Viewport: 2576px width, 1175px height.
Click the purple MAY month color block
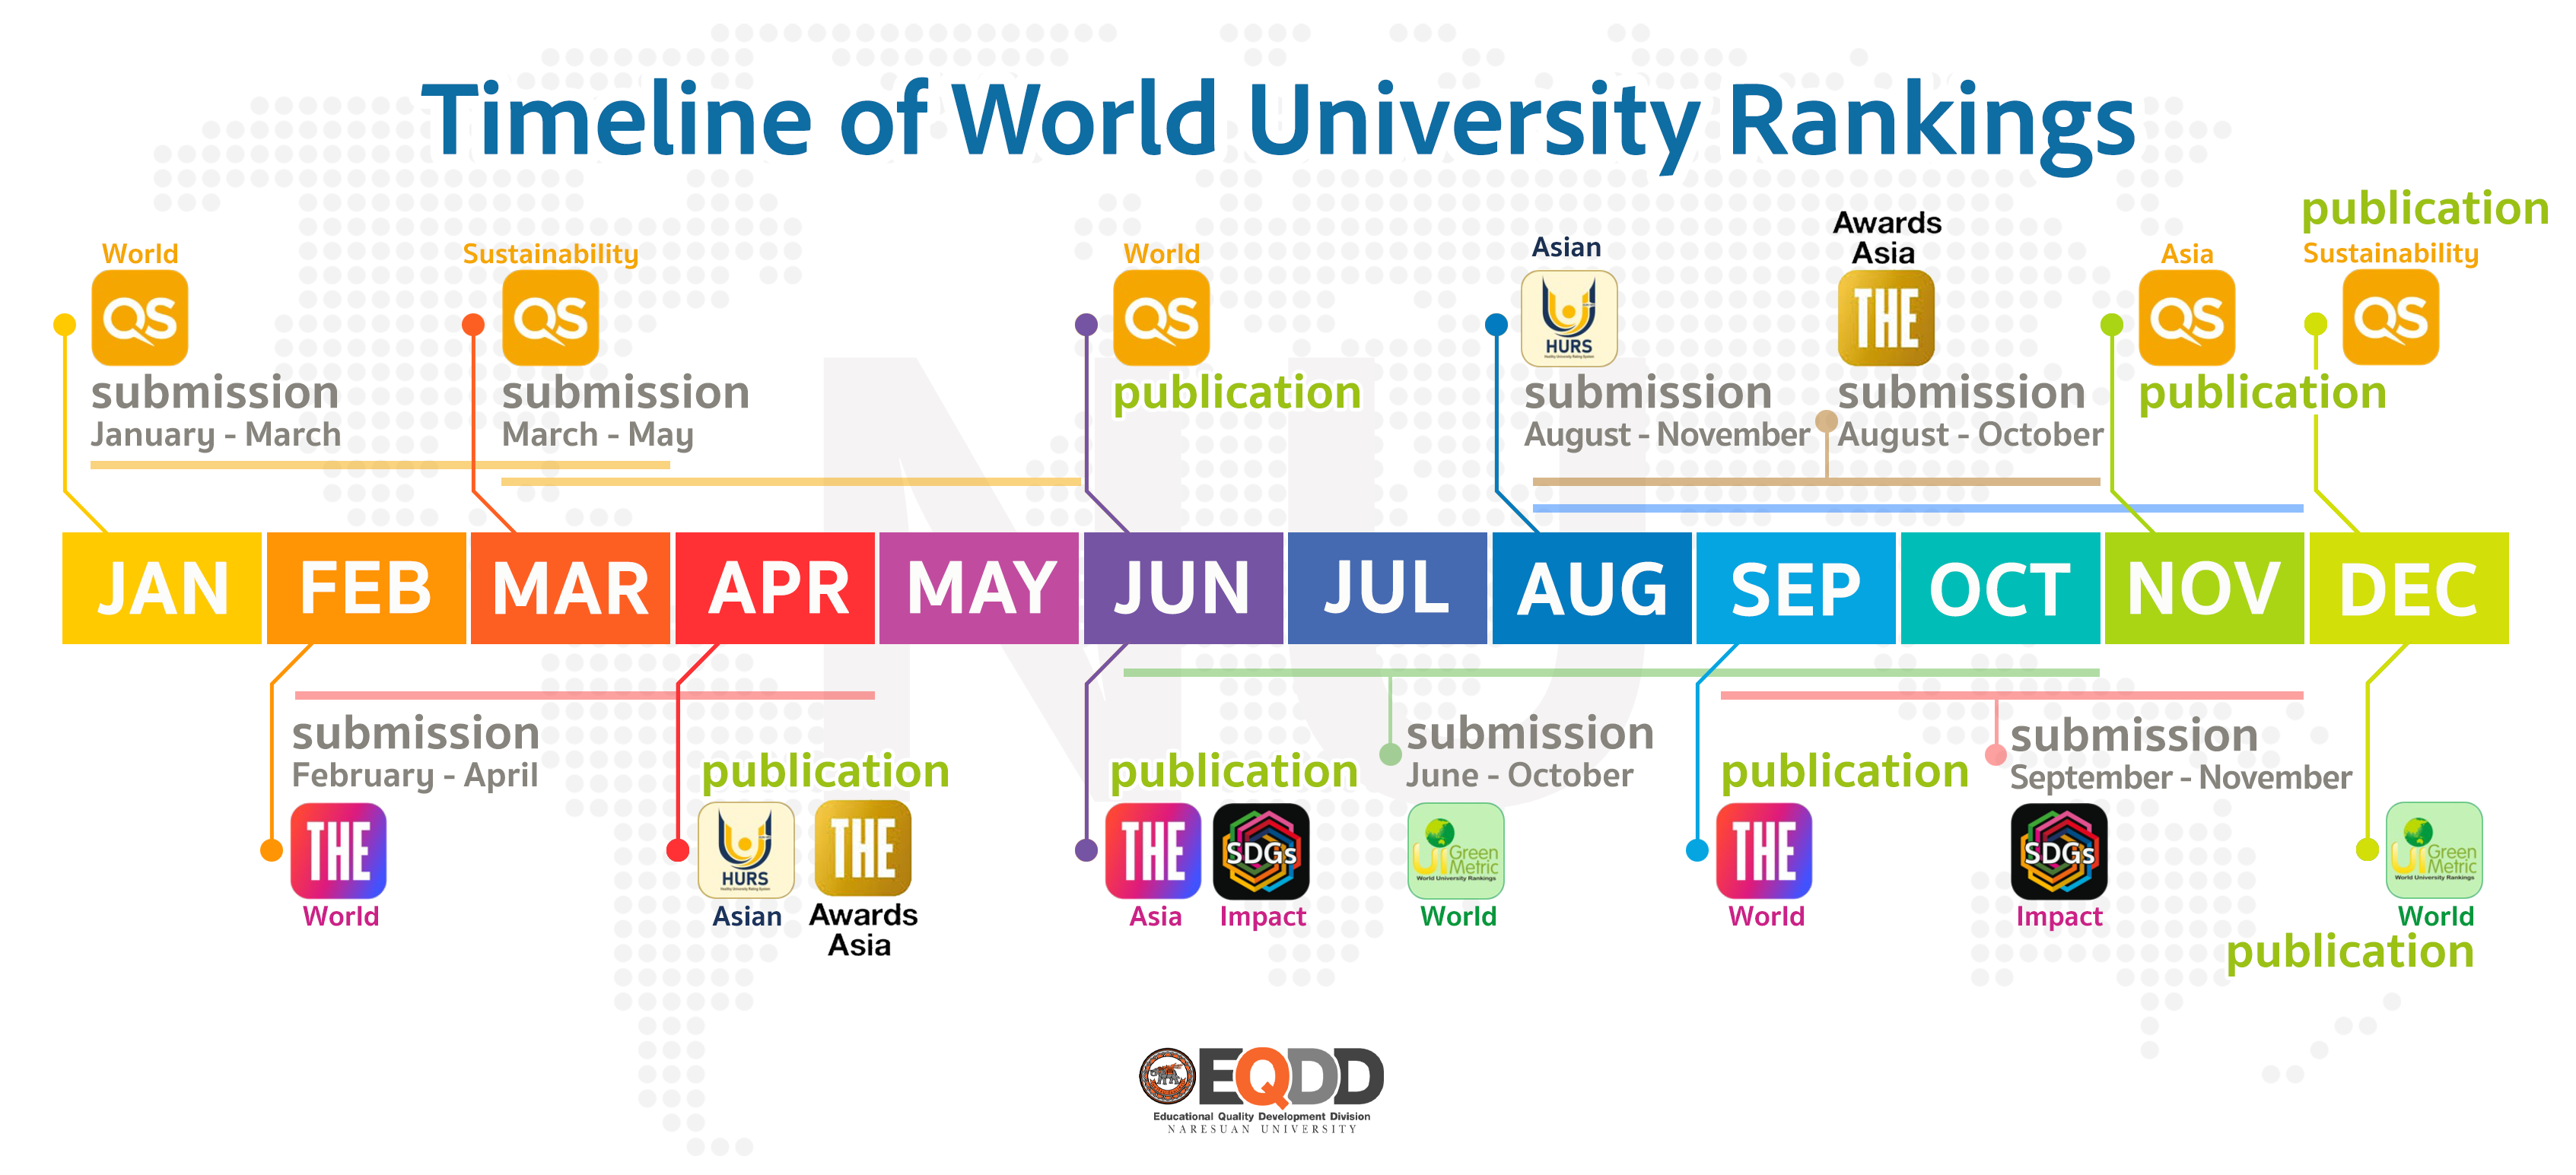(979, 588)
